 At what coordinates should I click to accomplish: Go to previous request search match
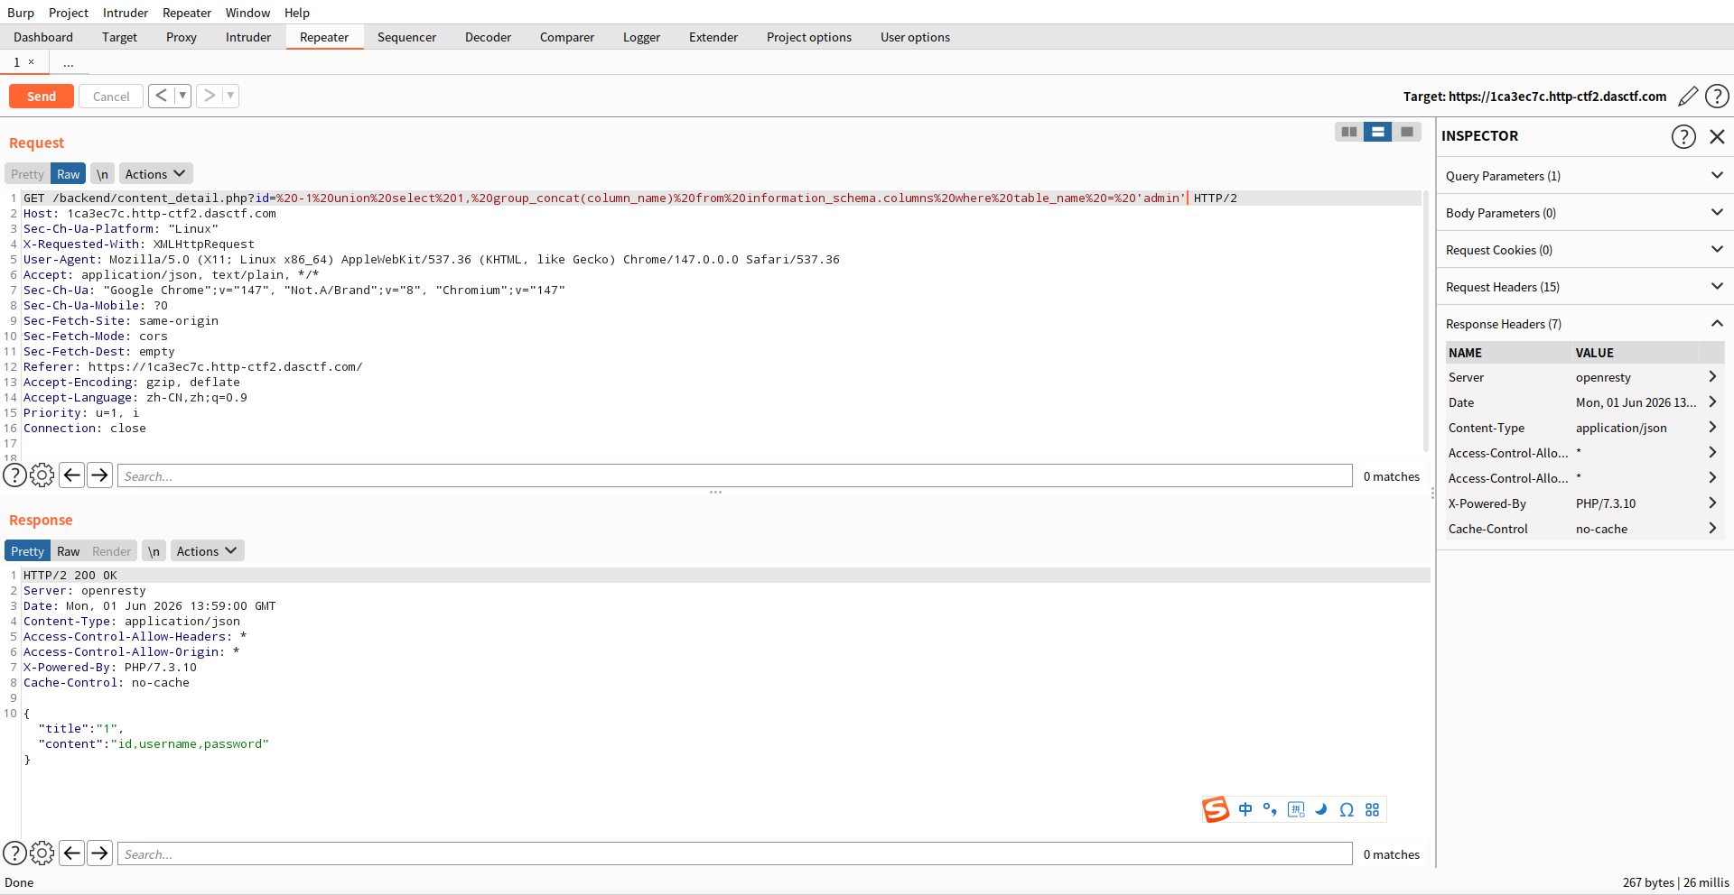tap(72, 475)
